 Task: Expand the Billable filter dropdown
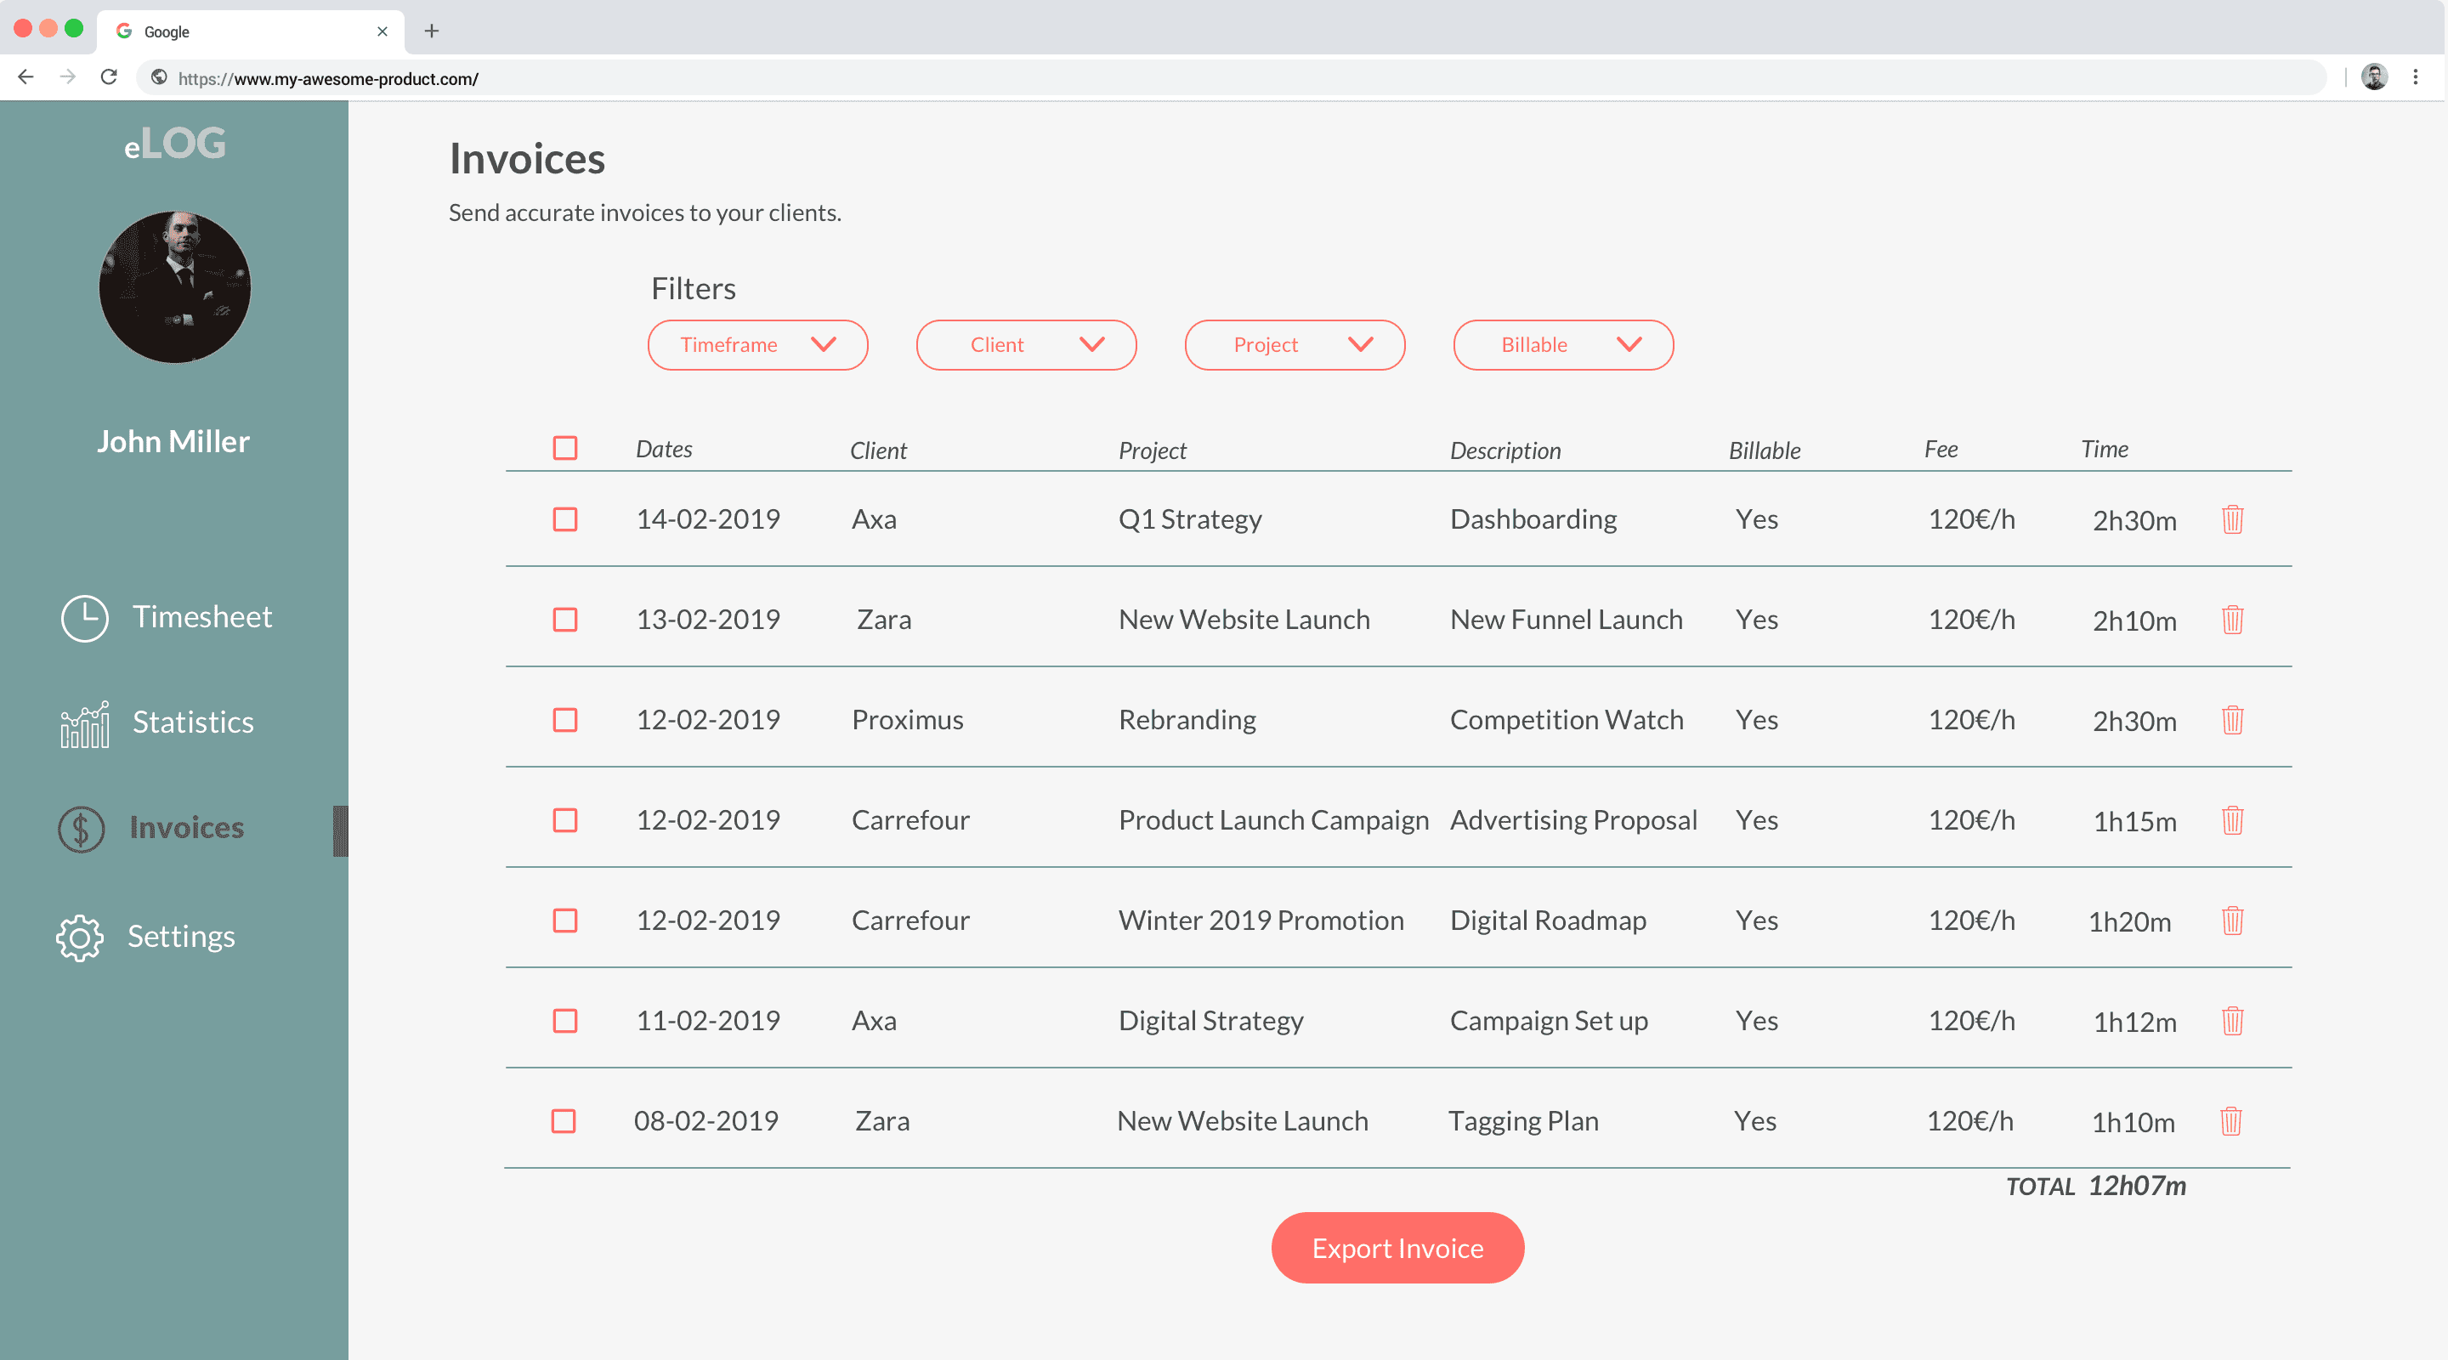[1563, 345]
